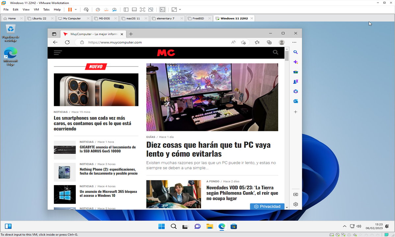Open the Windows 11 Start button
395x237 pixels.
(x=161, y=226)
